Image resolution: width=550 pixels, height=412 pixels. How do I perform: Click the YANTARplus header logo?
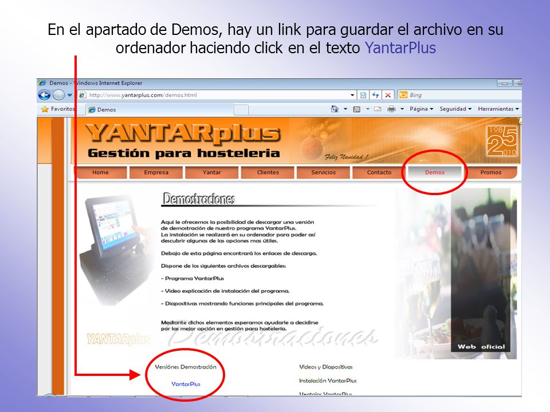pyautogui.click(x=183, y=133)
